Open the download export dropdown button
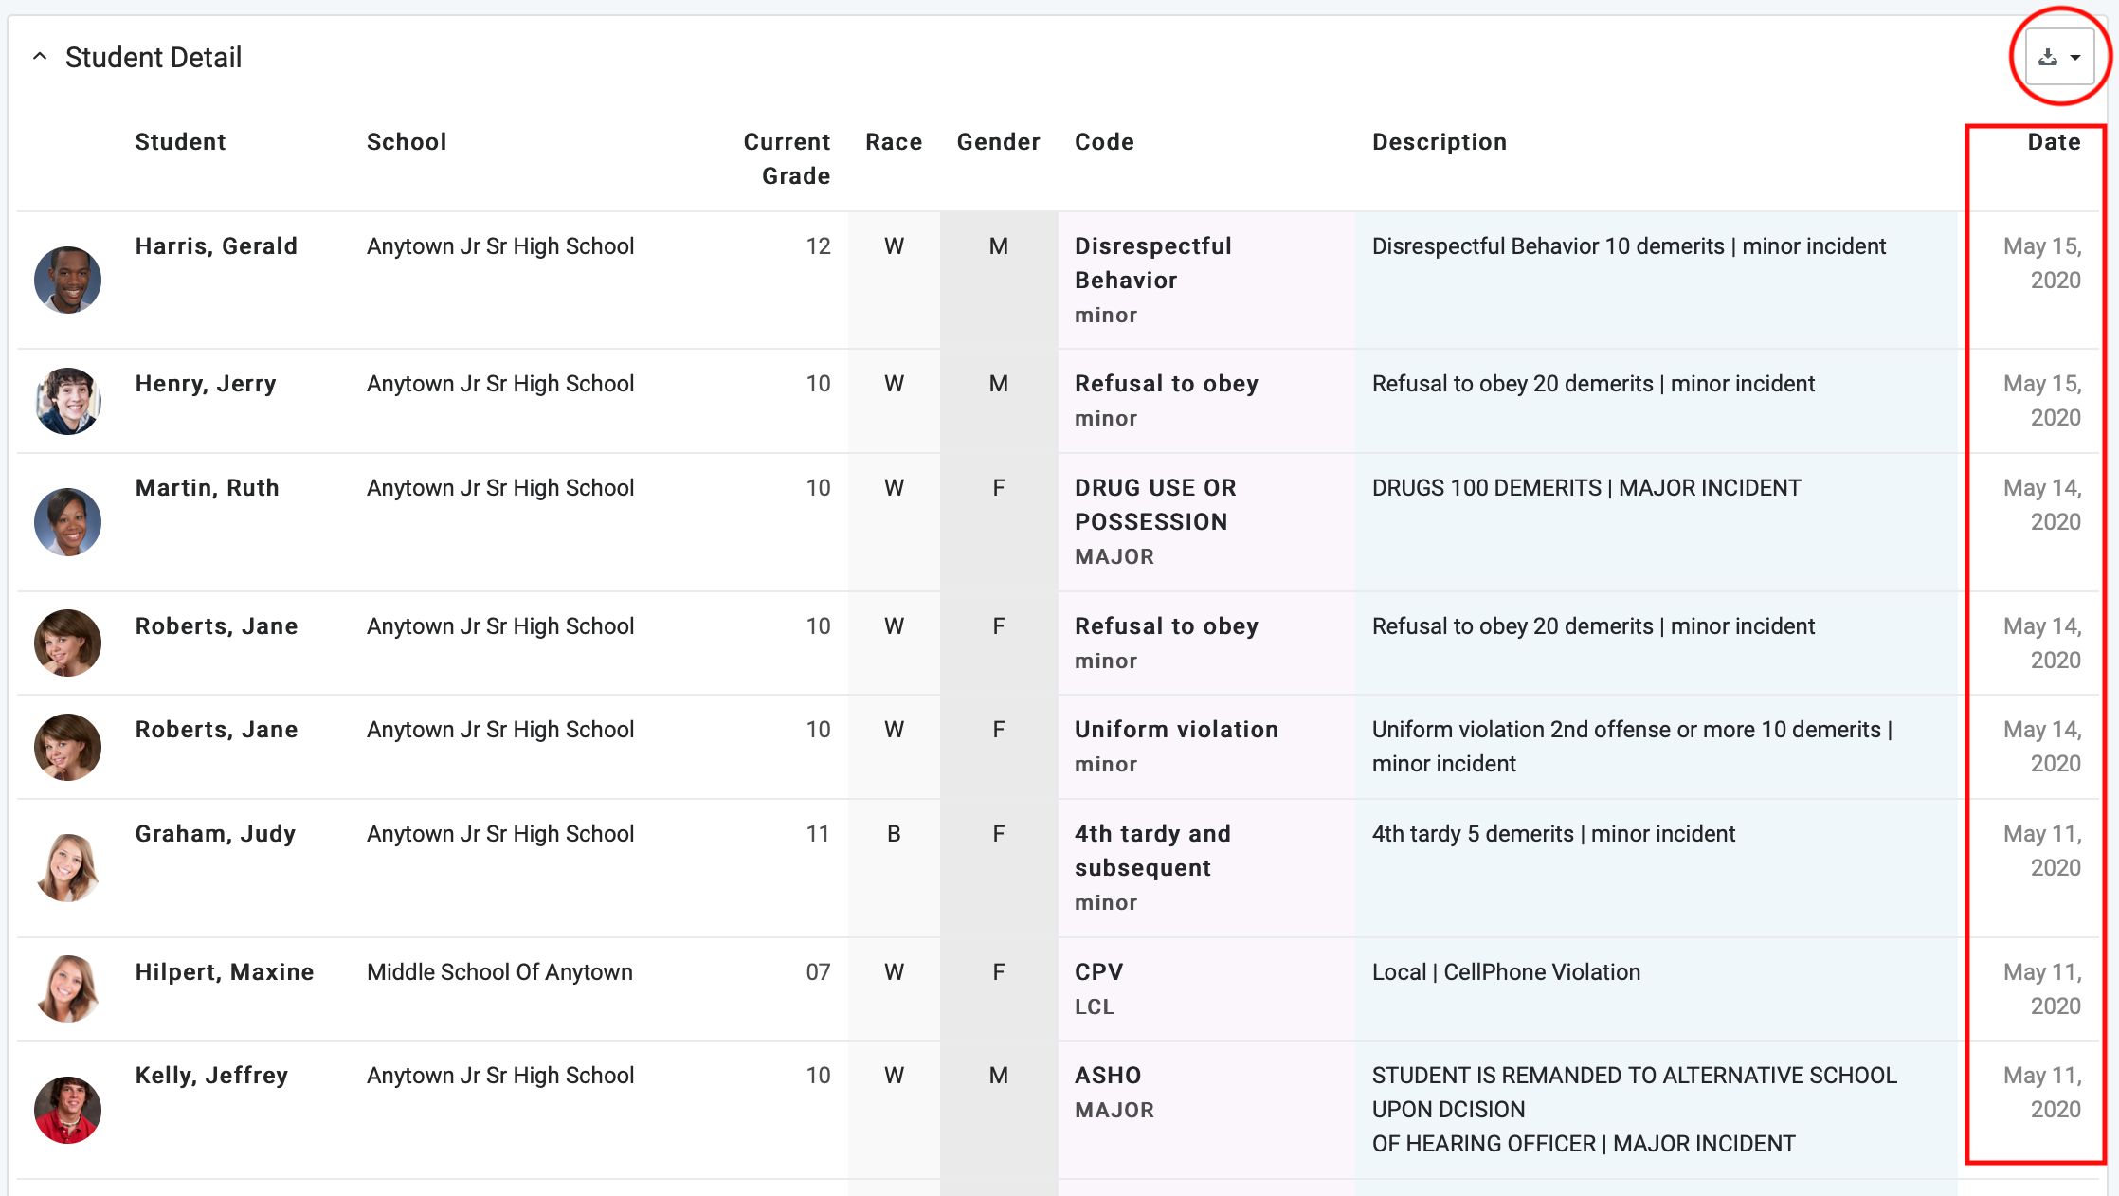Image resolution: width=2119 pixels, height=1196 pixels. click(2060, 57)
